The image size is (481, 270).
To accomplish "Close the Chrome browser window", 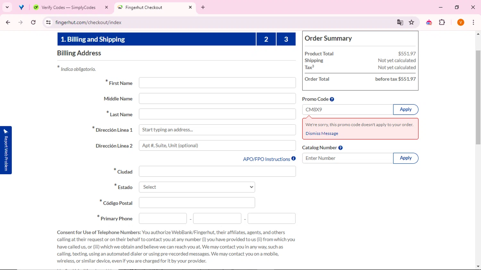I will click(473, 7).
